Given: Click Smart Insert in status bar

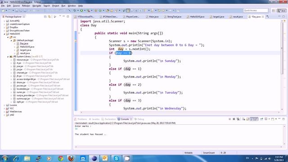Looking at the screenshot, I should [x=209, y=153].
